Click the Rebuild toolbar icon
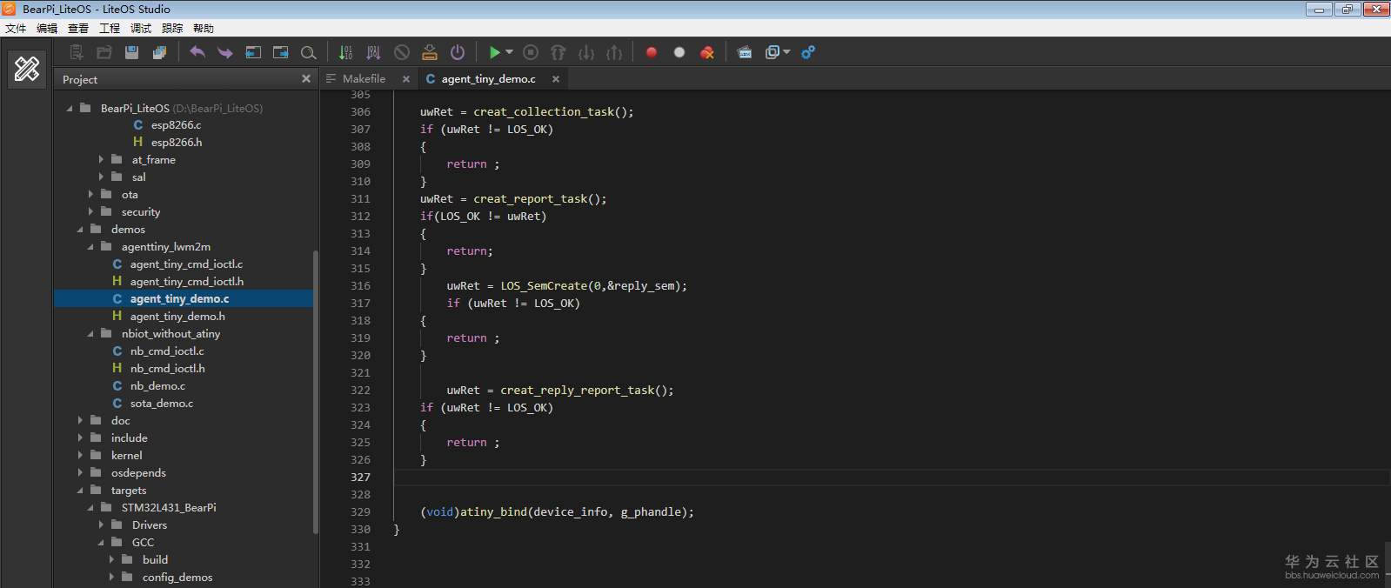Viewport: 1391px width, 588px height. pos(374,52)
